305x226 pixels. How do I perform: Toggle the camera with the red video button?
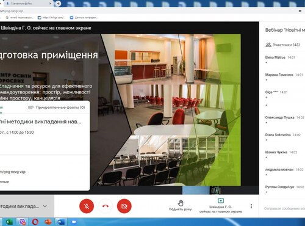tap(124, 206)
